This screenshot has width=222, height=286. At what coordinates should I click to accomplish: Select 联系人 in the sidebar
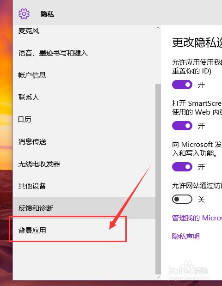coord(84,97)
